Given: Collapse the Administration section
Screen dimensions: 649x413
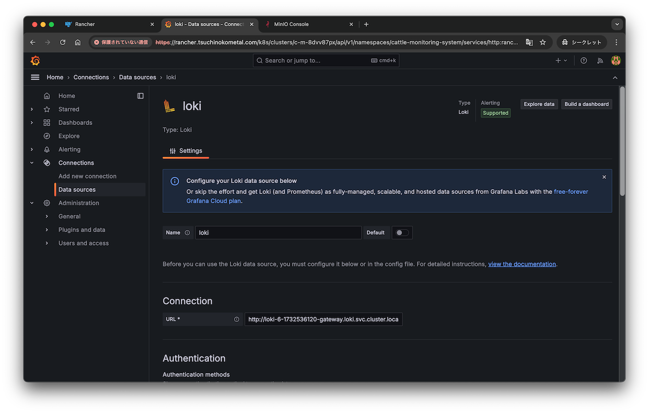Looking at the screenshot, I should (32, 203).
